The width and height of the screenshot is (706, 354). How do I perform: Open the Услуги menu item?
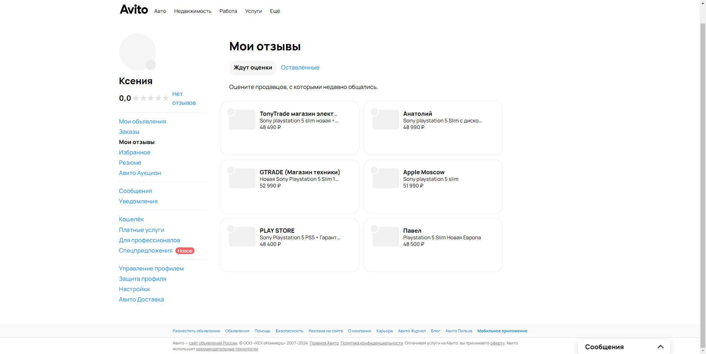point(254,11)
